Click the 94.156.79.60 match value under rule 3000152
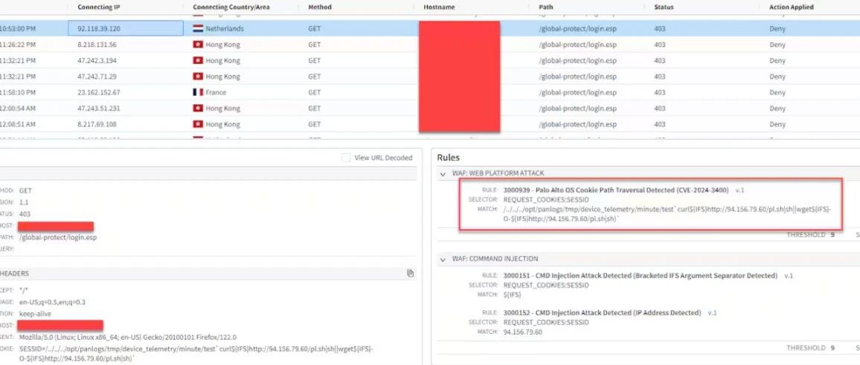 pyautogui.click(x=523, y=332)
